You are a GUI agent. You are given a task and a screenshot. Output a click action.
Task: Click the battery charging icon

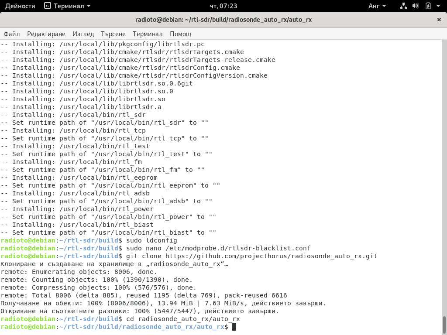[x=428, y=6]
